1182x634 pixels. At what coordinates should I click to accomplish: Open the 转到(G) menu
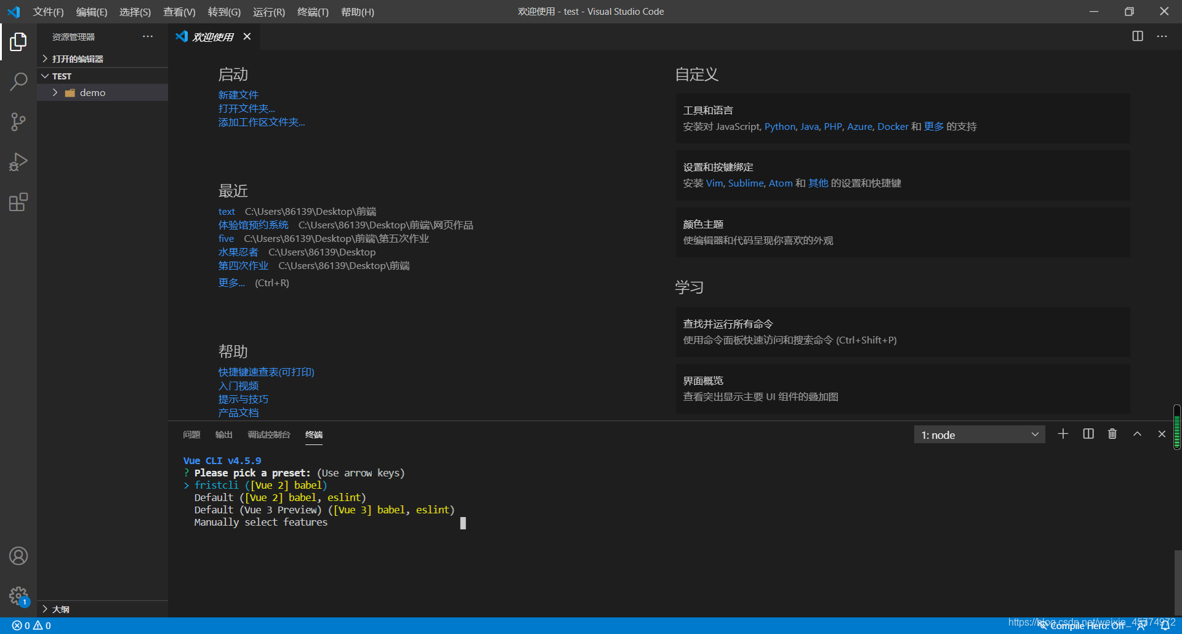point(224,12)
